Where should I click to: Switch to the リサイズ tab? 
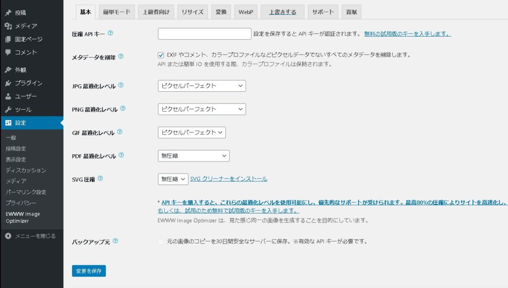[192, 12]
